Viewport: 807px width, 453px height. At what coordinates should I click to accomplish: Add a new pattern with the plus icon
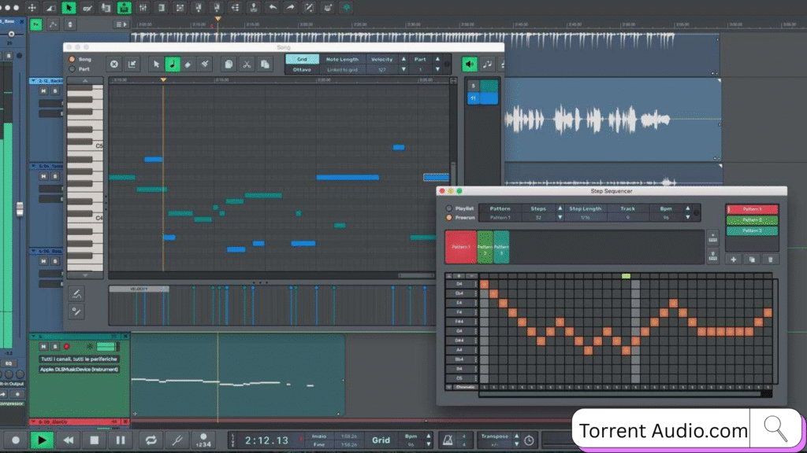click(733, 259)
